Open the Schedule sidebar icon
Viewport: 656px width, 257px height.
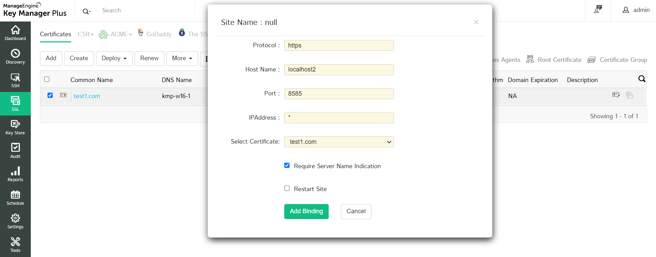[x=15, y=198]
